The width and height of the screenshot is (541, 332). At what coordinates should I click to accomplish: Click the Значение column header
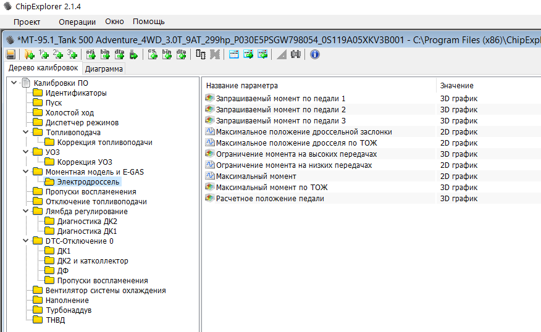pyautogui.click(x=457, y=85)
